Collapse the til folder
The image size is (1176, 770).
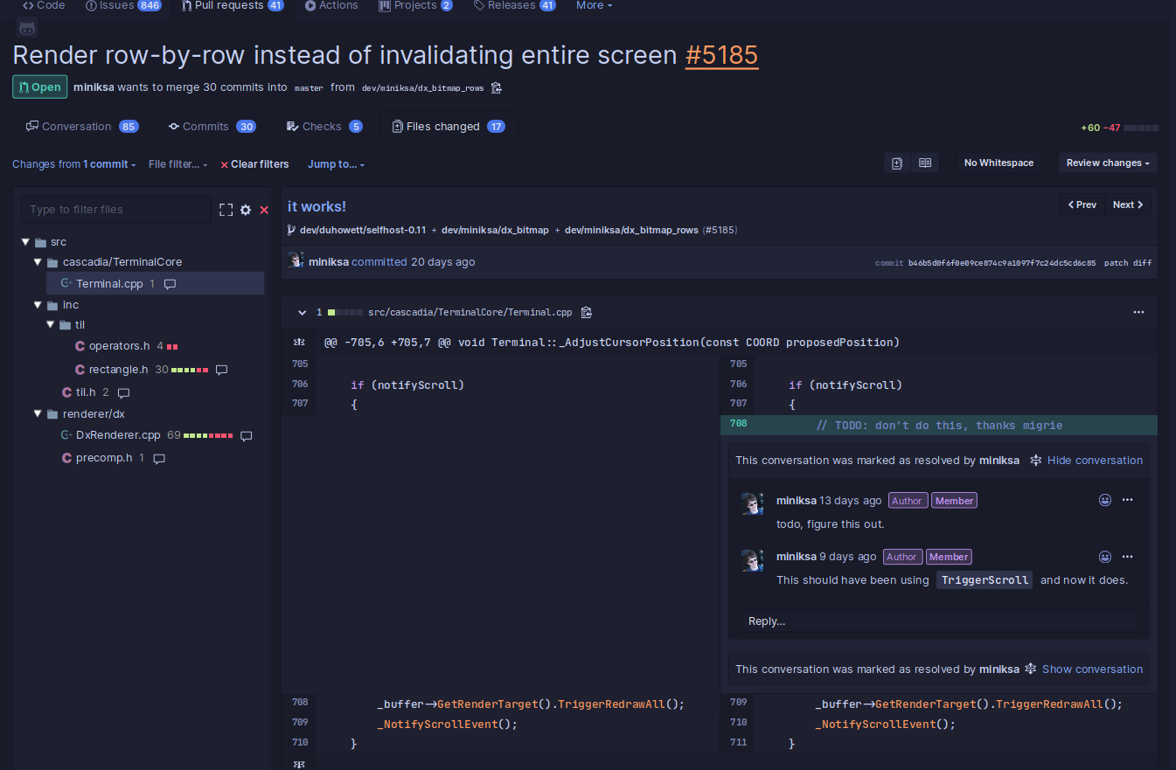pos(51,325)
